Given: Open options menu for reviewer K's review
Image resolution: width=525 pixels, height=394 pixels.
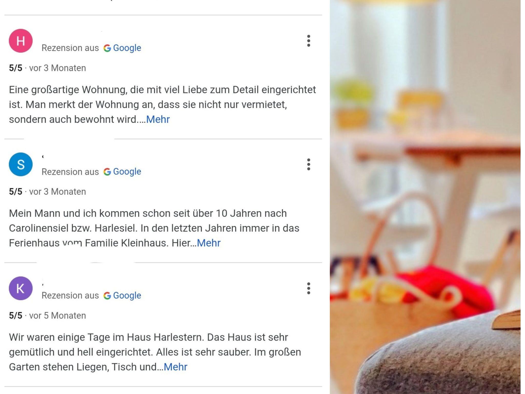Looking at the screenshot, I should [x=308, y=288].
